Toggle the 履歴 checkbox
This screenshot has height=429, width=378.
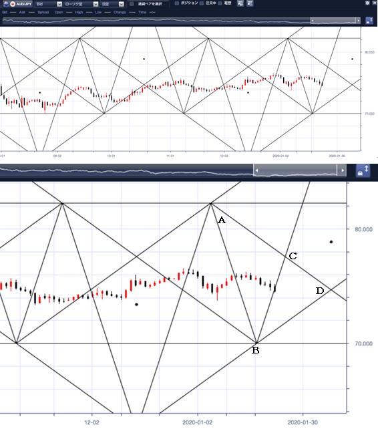(220, 3)
